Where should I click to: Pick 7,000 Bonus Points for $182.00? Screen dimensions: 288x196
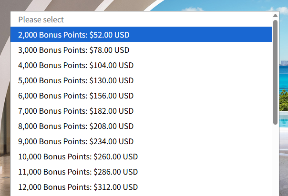pos(76,111)
